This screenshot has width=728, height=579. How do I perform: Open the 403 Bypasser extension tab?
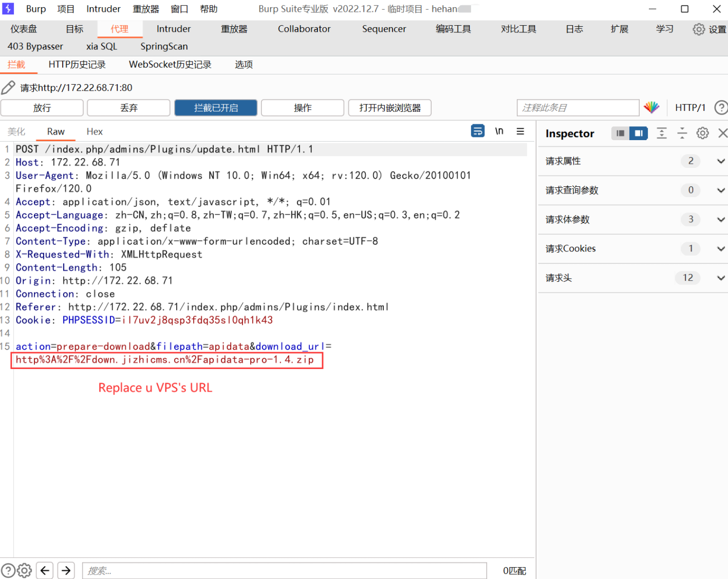tap(35, 47)
